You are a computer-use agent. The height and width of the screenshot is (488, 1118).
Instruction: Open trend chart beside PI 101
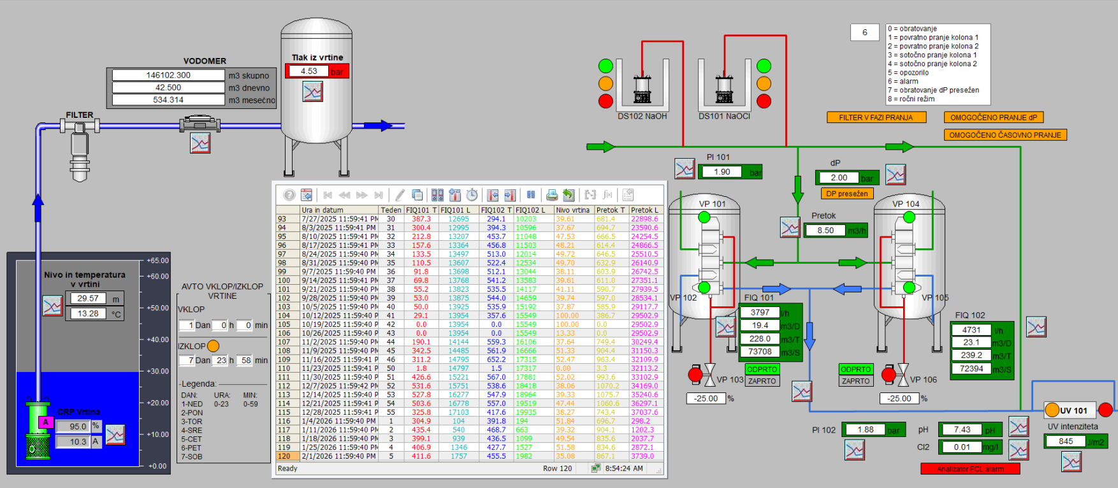(x=685, y=169)
